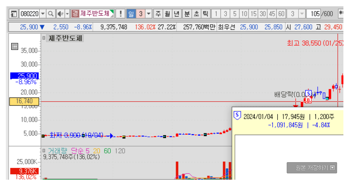Click the candle count field 105
Image resolution: width=356 pixels, height=186 pixels.
pyautogui.click(x=314, y=14)
